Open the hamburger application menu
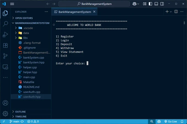187x124 pixels. [12, 4]
